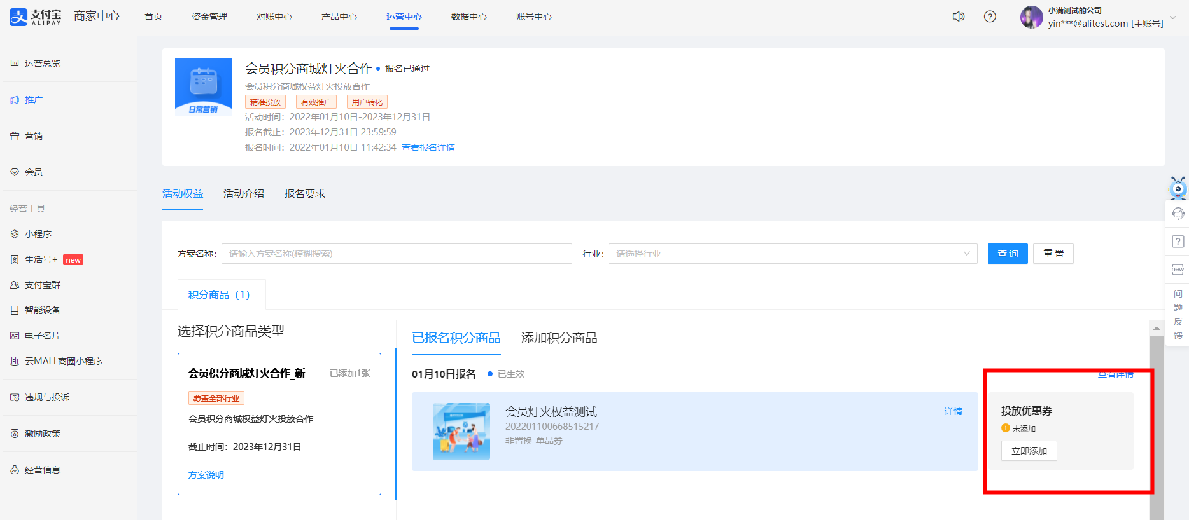Expand the account dropdown arrow
The height and width of the screenshot is (520, 1189).
[1172, 17]
